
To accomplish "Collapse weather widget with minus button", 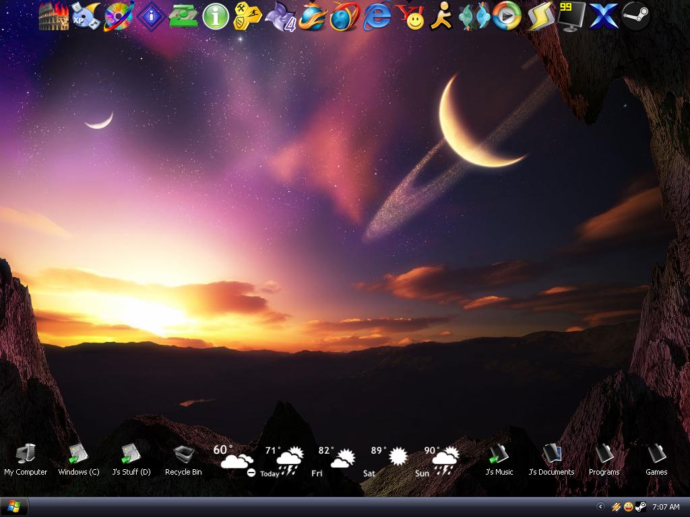I will [x=251, y=473].
